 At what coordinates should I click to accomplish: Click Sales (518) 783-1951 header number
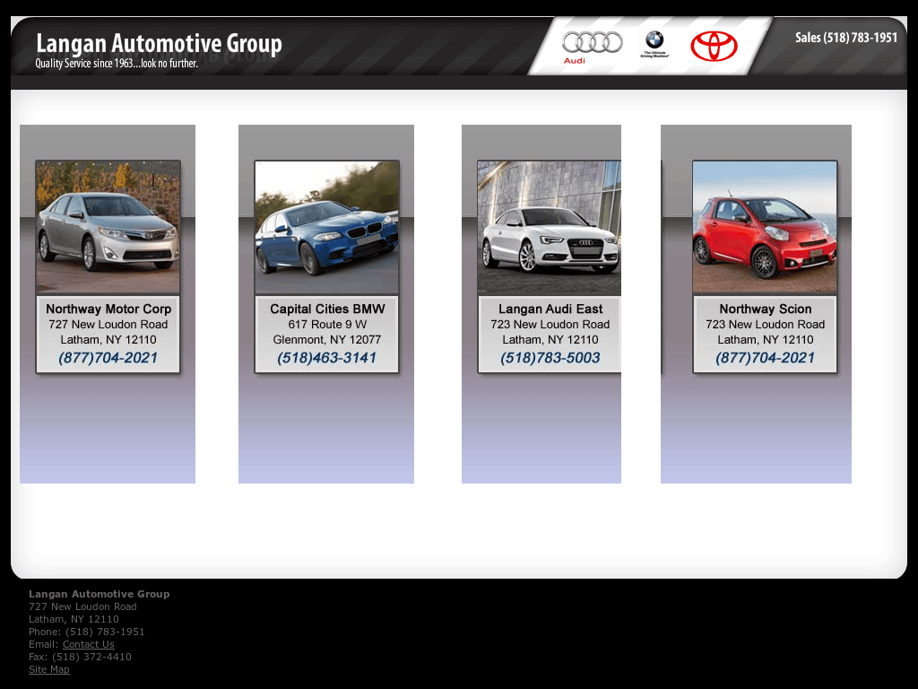(x=846, y=38)
